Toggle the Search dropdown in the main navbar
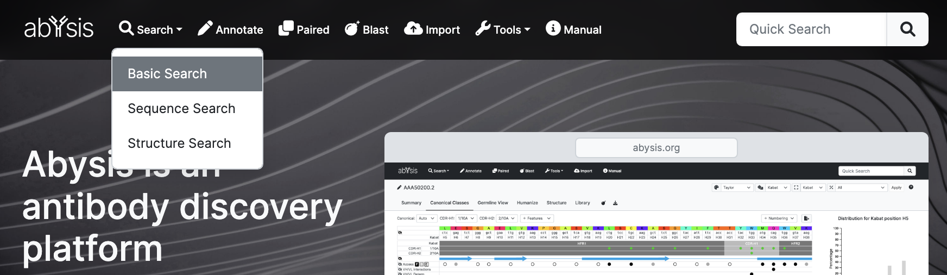This screenshot has width=947, height=275. (150, 29)
